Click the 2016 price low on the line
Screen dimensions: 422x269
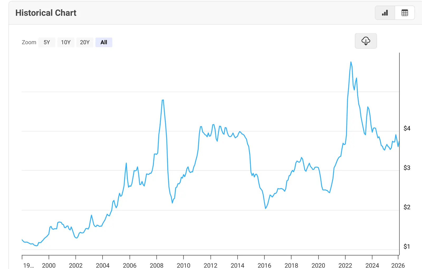pyautogui.click(x=266, y=208)
